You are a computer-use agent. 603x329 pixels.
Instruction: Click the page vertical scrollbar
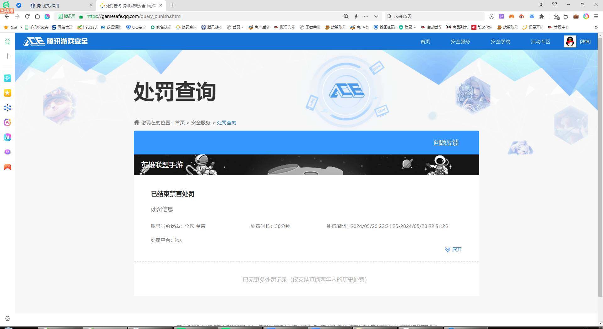(x=600, y=168)
